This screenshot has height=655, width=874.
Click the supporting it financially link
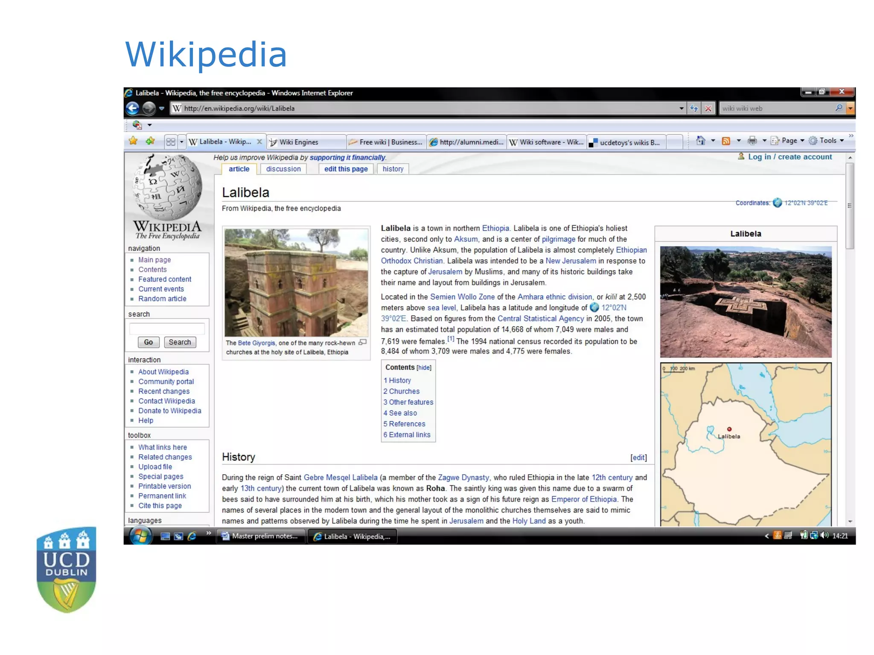click(347, 157)
